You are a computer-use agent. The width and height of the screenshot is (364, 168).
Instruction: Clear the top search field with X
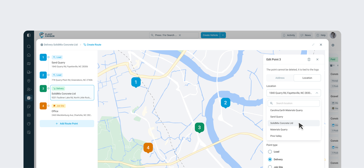180,35
